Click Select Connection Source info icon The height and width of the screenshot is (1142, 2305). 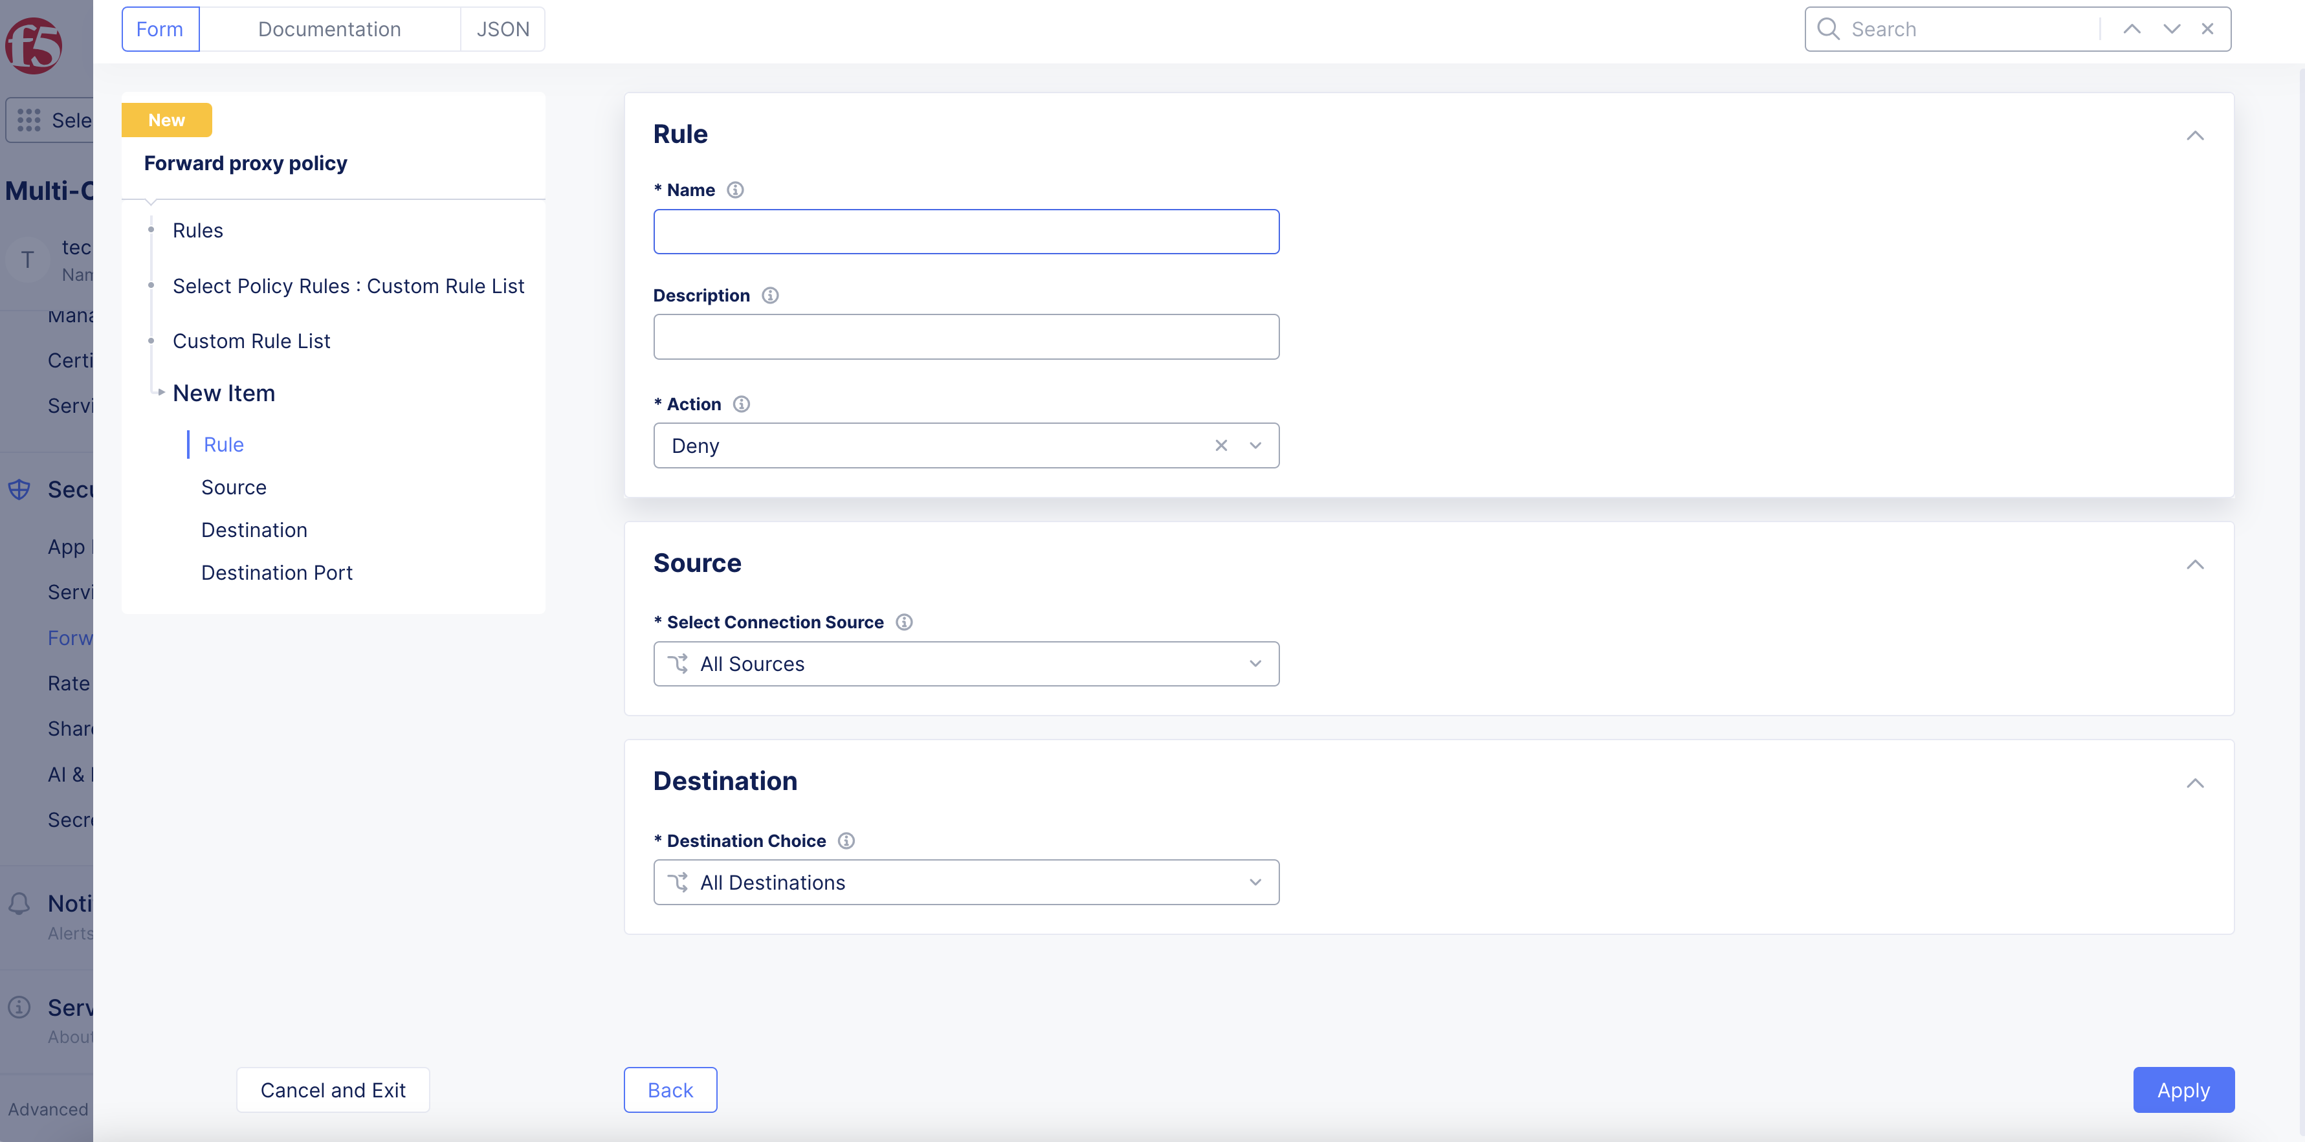click(x=904, y=622)
